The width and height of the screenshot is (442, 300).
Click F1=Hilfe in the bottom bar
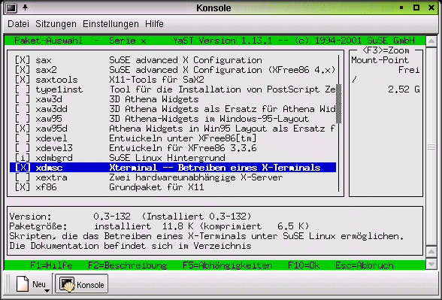[51, 265]
